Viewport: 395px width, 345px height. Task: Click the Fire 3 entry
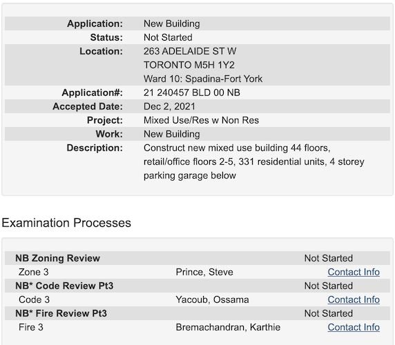tap(31, 327)
